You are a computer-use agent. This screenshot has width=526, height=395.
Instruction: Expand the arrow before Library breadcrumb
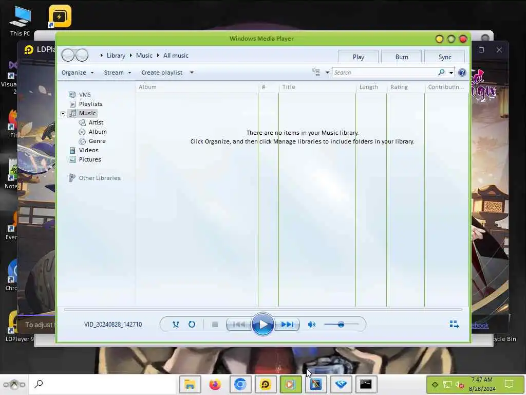coord(101,56)
